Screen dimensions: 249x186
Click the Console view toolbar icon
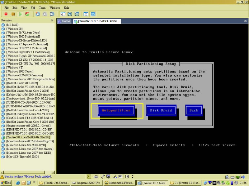tap(93, 14)
